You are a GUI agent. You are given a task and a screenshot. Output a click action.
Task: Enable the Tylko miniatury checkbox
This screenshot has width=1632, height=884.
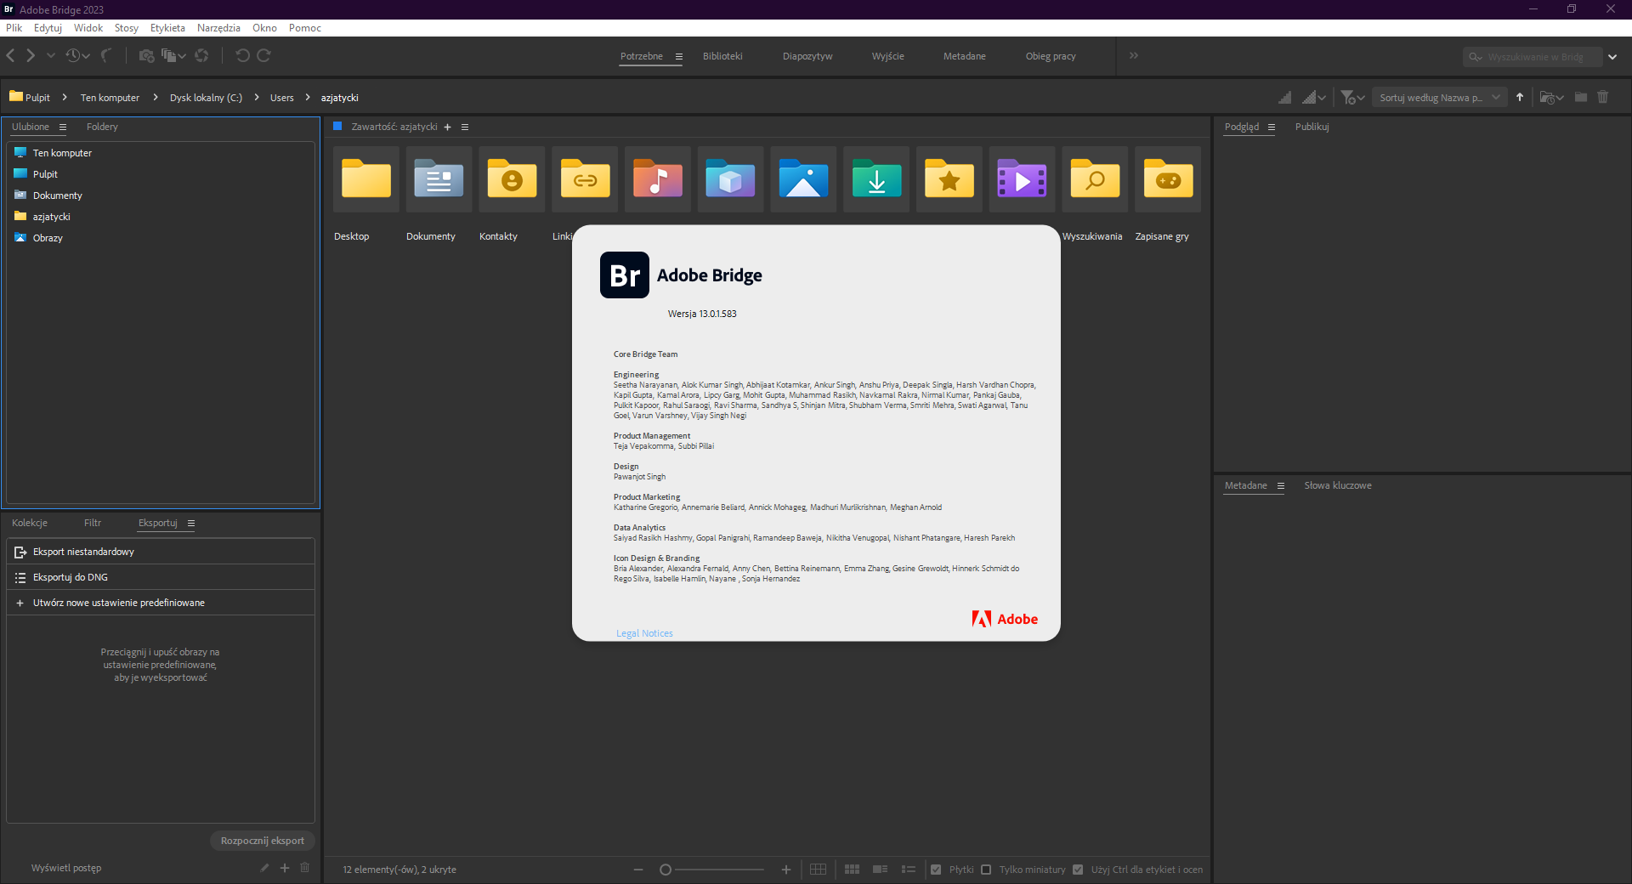click(986, 870)
